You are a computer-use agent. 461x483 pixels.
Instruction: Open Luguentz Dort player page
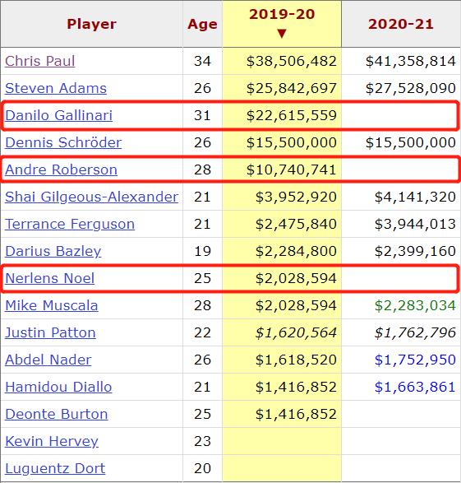[x=55, y=468]
